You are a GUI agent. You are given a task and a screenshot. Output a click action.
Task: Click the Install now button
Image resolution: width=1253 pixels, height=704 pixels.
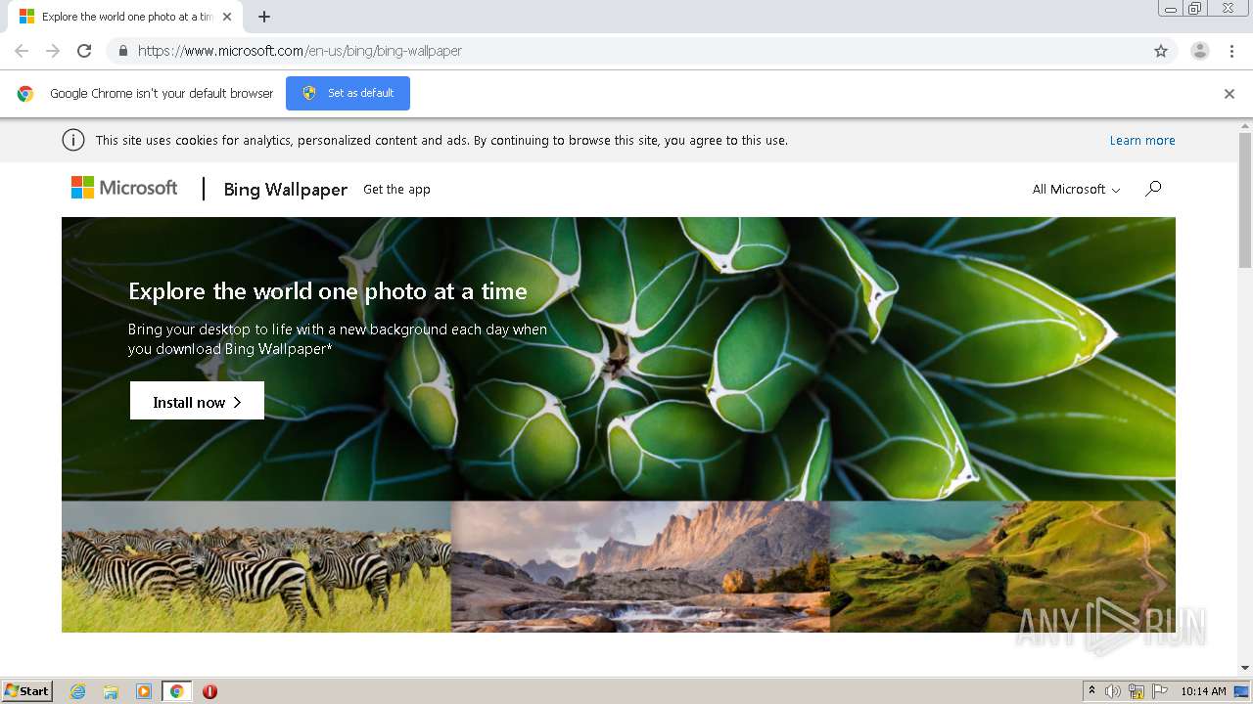(x=197, y=402)
